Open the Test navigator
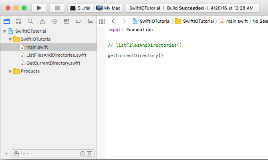 [x=54, y=21]
